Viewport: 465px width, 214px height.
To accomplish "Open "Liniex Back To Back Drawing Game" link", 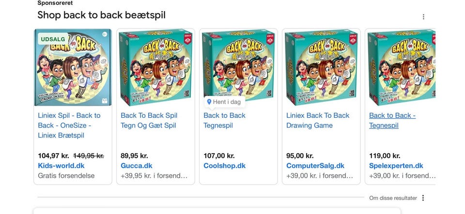I will (317, 120).
